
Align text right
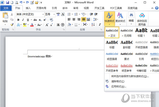click(x=79, y=19)
